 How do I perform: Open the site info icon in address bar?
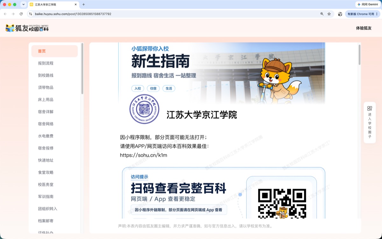(31, 14)
